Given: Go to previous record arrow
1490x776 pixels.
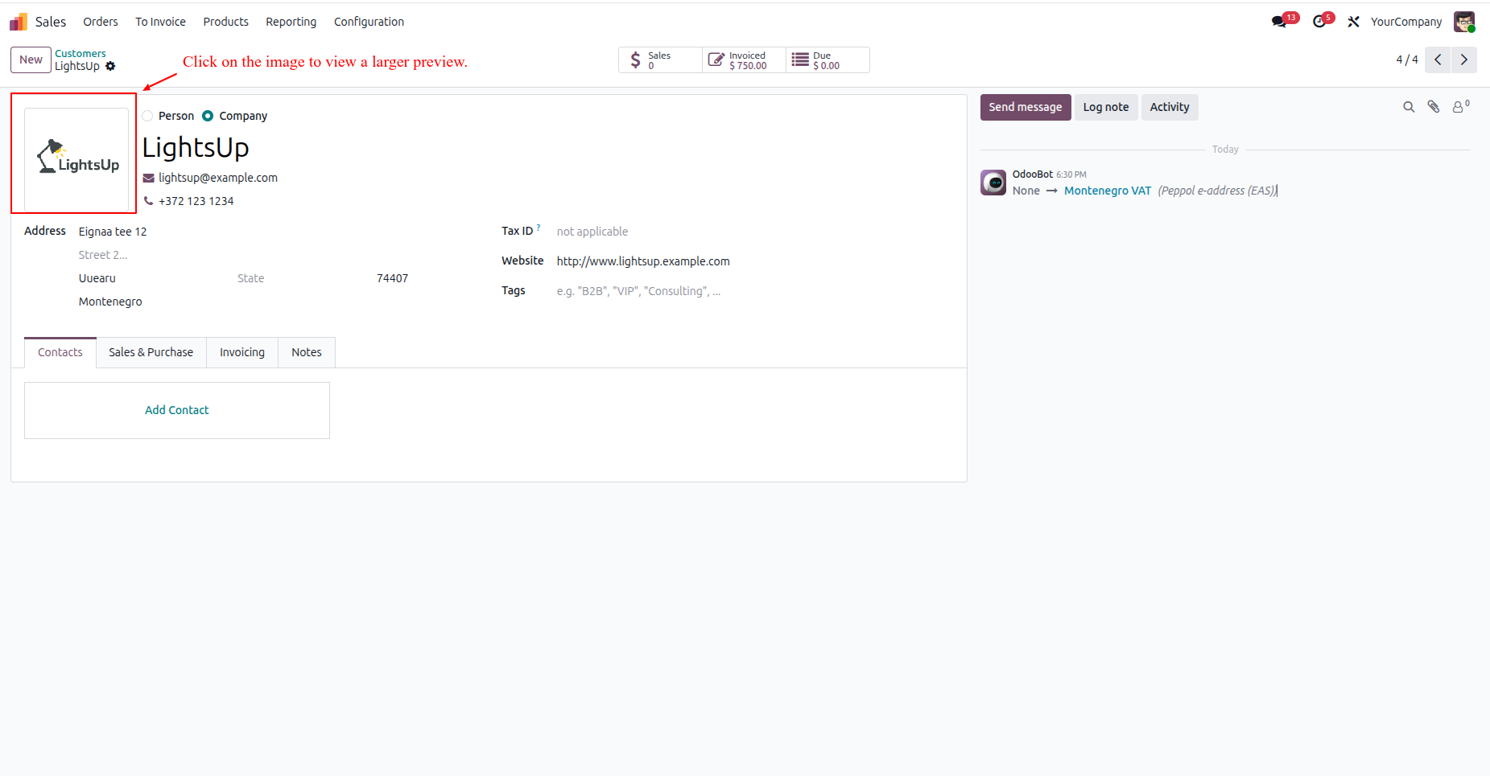Looking at the screenshot, I should (x=1438, y=60).
